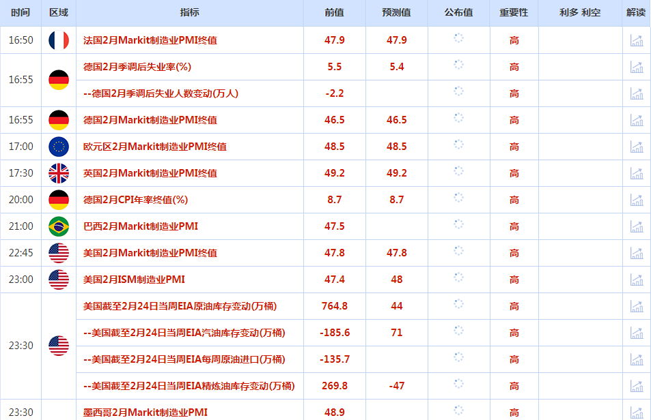Screen dimensions: 651x420
Task: Click the 指标 column header
Action: pos(189,12)
